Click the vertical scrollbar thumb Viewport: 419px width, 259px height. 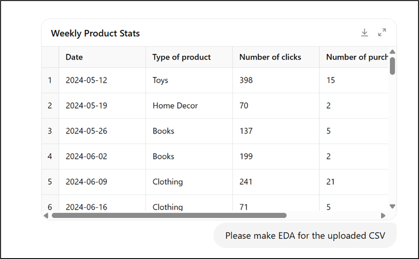(x=392, y=66)
